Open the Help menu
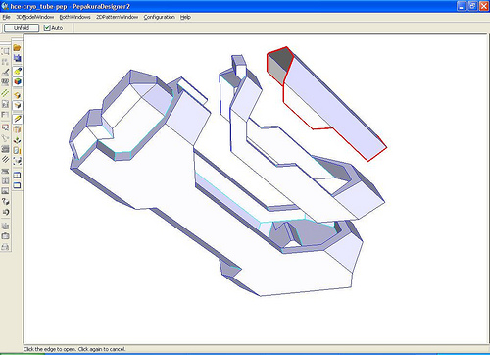490x355 pixels. click(x=185, y=17)
